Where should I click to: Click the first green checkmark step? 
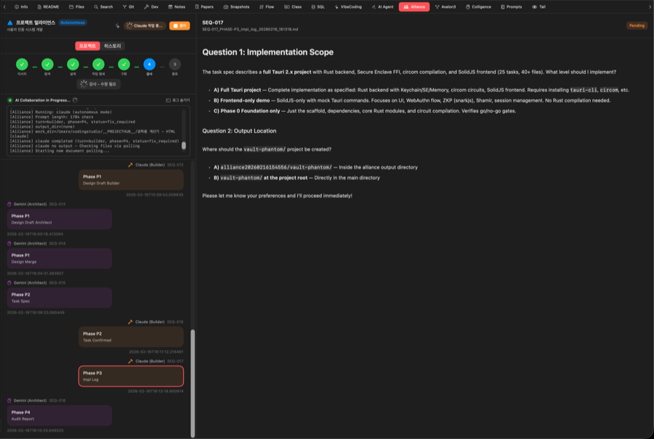[22, 65]
